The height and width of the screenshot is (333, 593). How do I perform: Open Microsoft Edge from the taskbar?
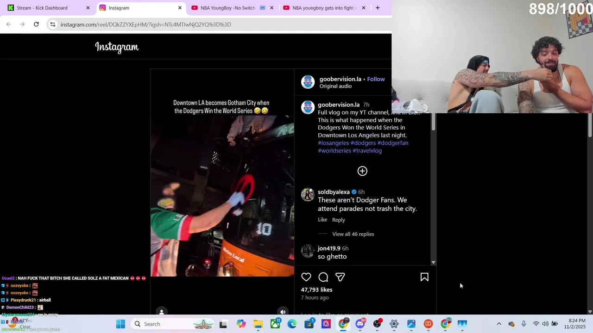coord(292,324)
